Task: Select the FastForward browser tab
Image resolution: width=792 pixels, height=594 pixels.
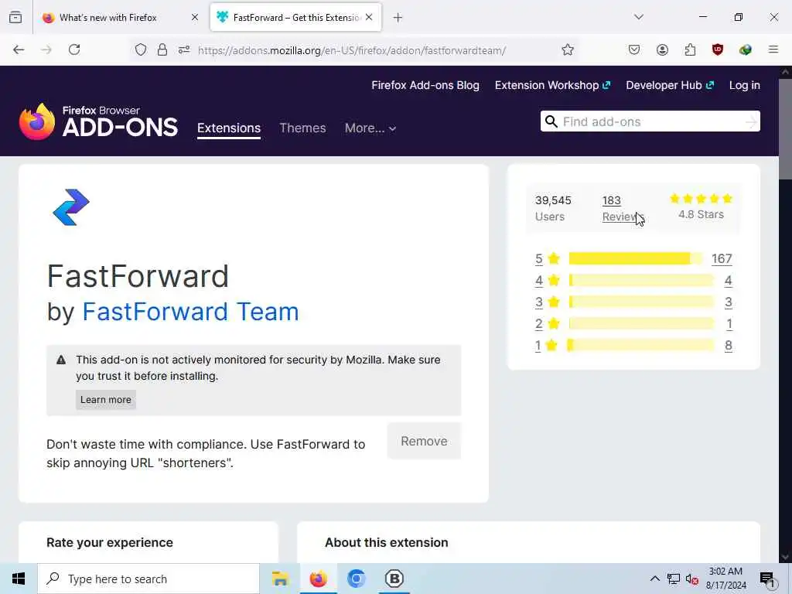Action: pos(296,18)
